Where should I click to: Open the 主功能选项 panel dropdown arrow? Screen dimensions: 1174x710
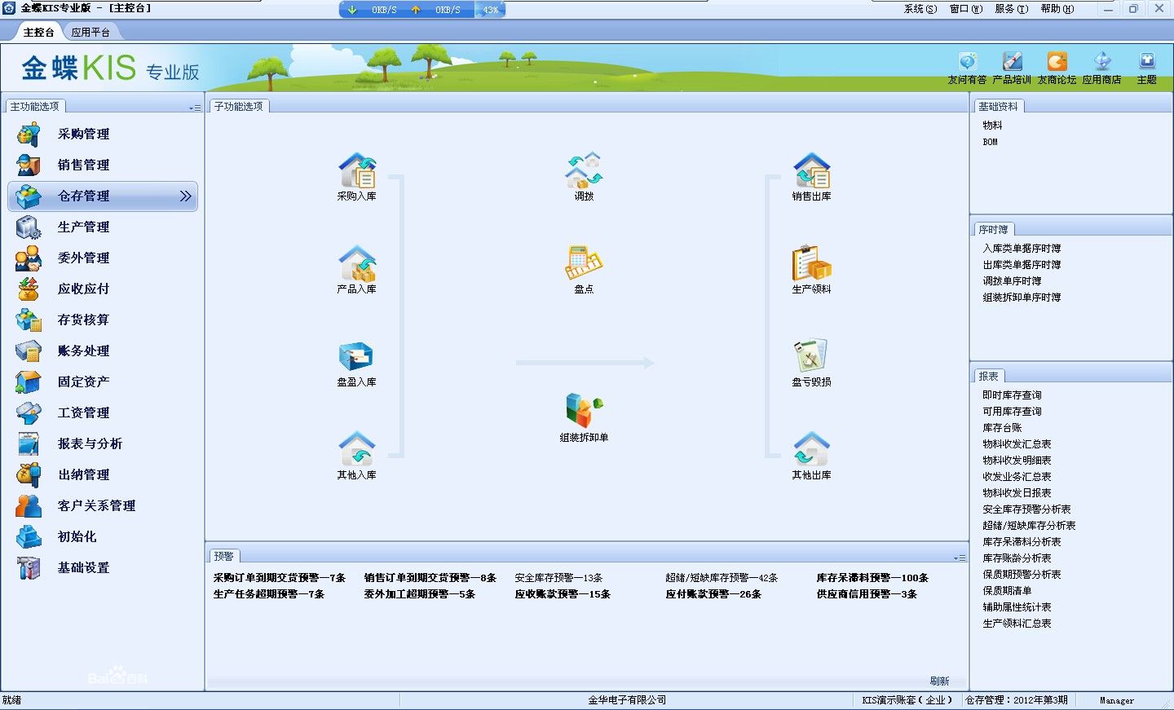tap(195, 108)
